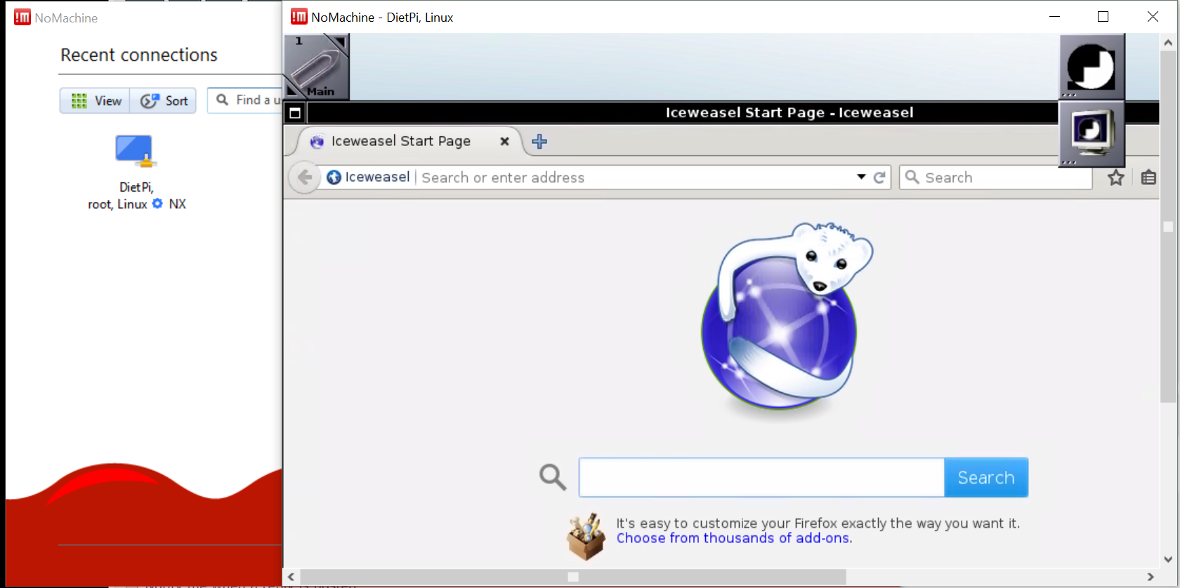This screenshot has width=1180, height=588.
Task: Go back with the browser back arrow
Action: [305, 178]
